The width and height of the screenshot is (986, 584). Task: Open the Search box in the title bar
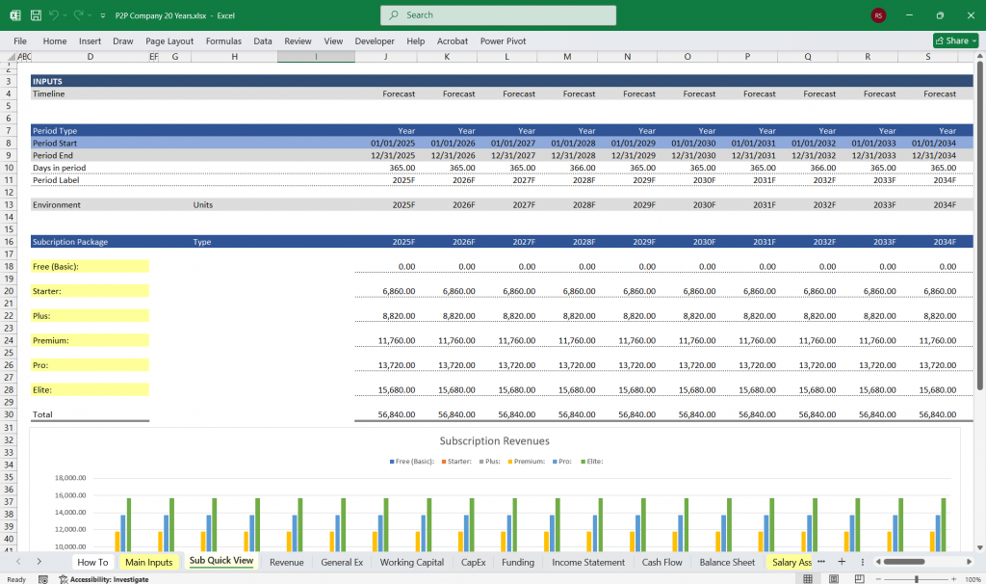coord(498,15)
